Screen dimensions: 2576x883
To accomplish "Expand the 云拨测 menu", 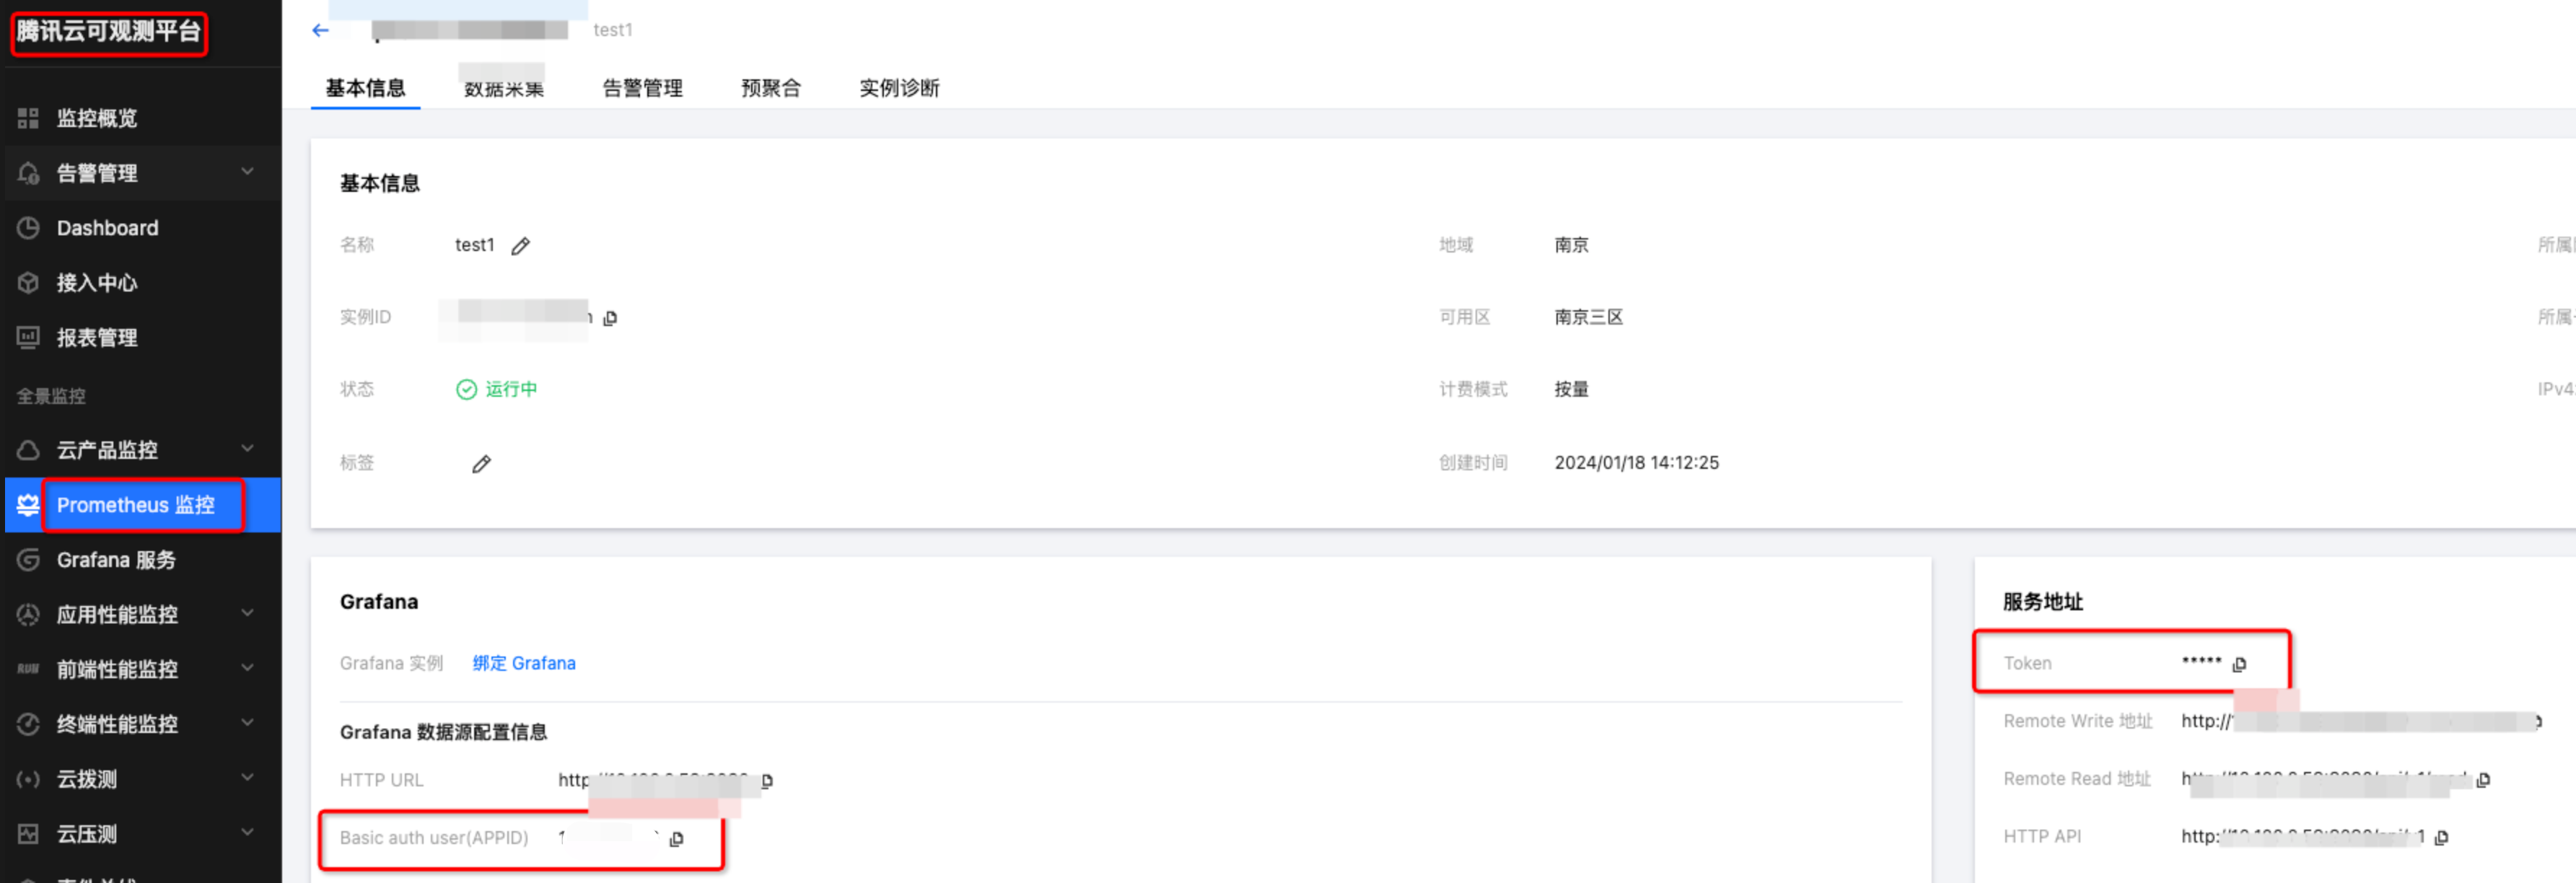I will [x=247, y=778].
